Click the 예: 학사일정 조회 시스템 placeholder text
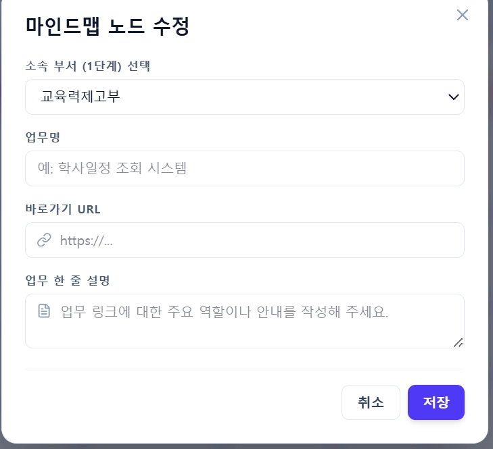 tap(112, 168)
